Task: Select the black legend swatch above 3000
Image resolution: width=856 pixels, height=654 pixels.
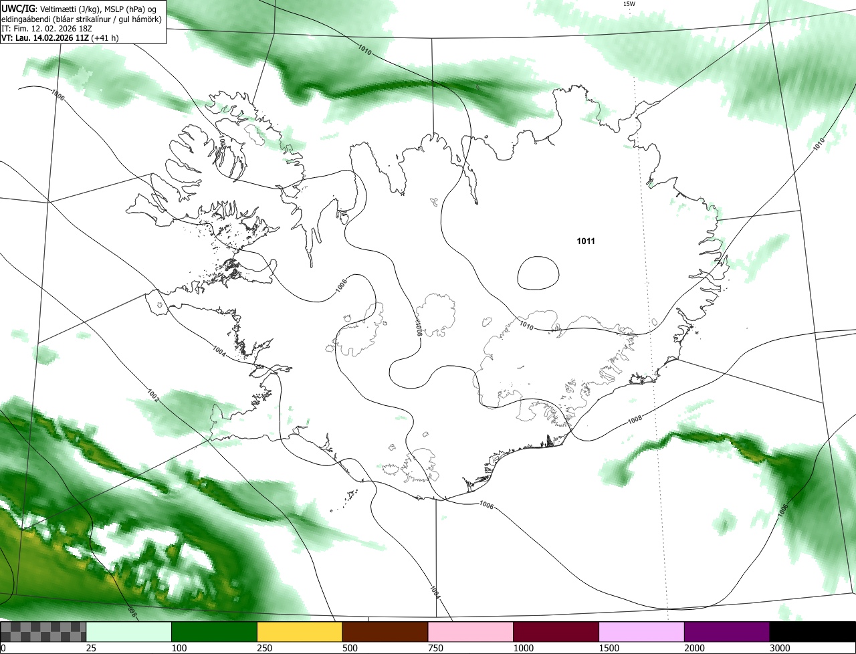Action: point(813,632)
